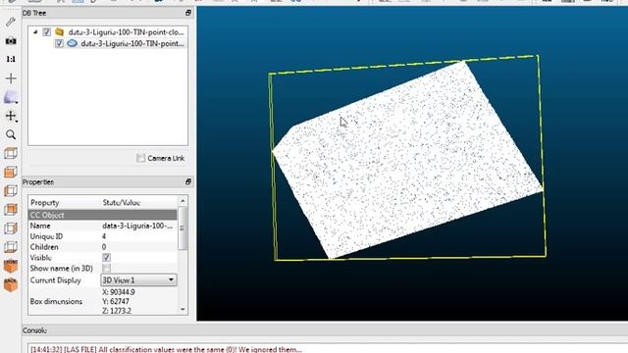The height and width of the screenshot is (353, 628).
Task: Click the Properties scrollbar up arrow
Action: click(x=183, y=200)
